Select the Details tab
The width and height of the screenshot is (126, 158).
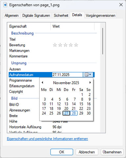pos(77,15)
